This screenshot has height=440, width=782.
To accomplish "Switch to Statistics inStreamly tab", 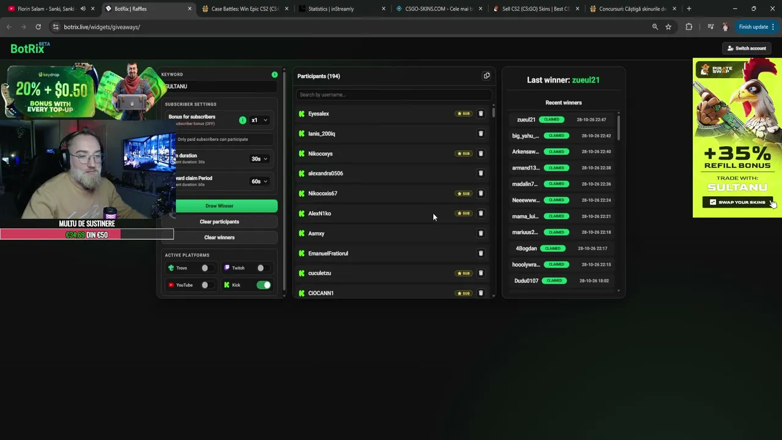I will (x=342, y=9).
